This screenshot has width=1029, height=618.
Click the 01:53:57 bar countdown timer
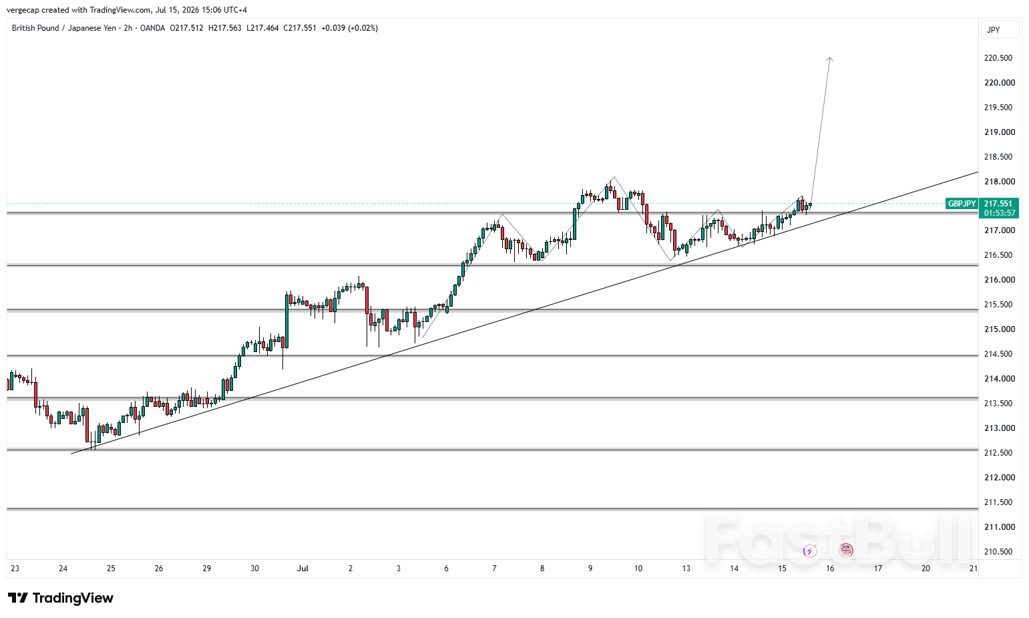(999, 213)
